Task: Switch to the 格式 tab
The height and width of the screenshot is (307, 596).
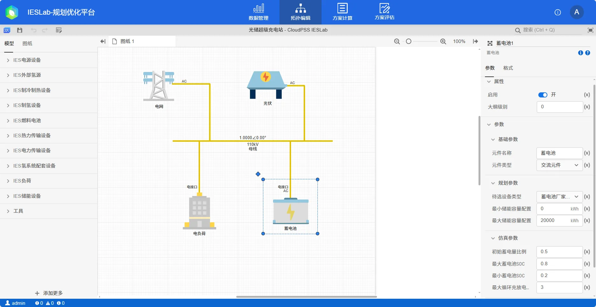Action: pos(508,68)
